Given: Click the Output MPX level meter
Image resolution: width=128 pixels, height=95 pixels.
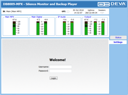Looking at the screenshot, I should (x=86, y=28).
